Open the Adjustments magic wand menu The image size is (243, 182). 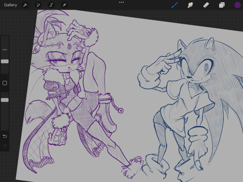38,5
